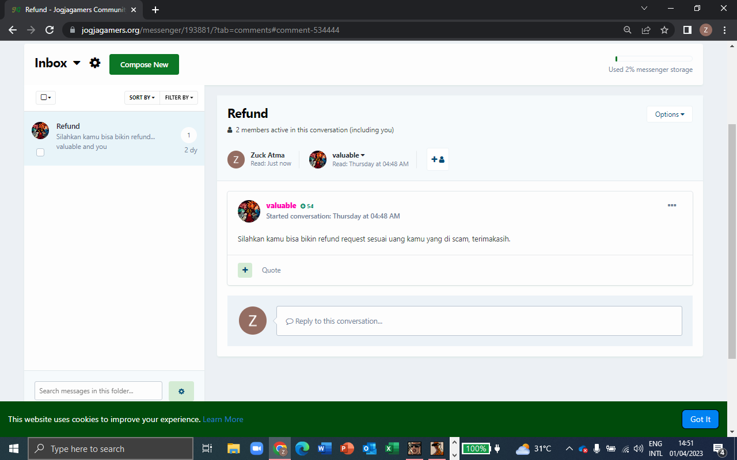Open Zoom from the taskbar

(x=257, y=448)
